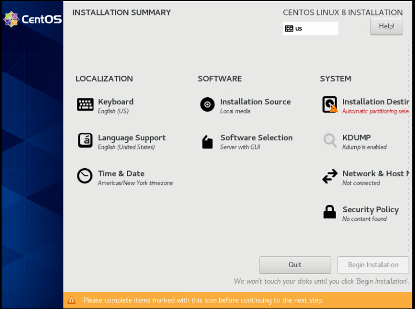Click 'Local media' source status
Screen dimensions: 415x309
coord(235,111)
